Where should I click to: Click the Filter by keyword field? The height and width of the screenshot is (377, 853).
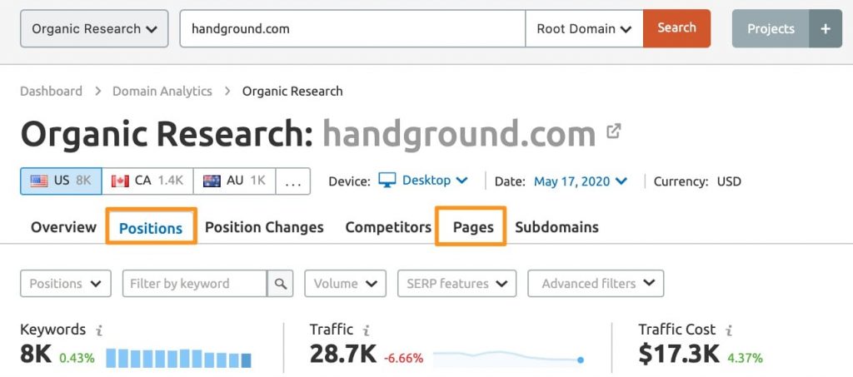(195, 284)
